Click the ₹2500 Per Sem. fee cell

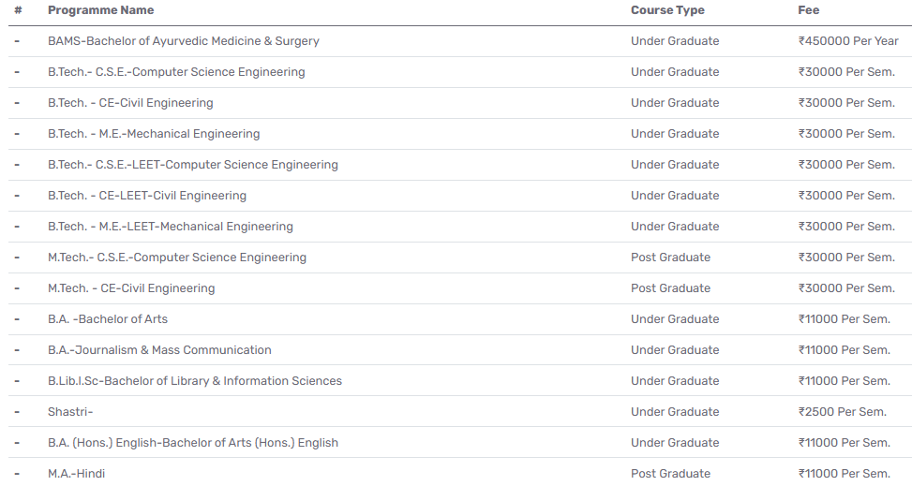[x=842, y=412]
